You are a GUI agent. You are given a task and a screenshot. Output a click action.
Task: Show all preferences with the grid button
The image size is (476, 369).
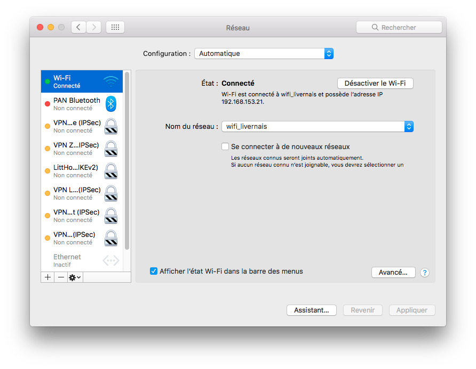115,27
